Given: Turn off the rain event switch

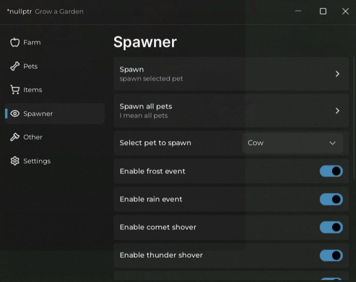Looking at the screenshot, I should coord(331,199).
